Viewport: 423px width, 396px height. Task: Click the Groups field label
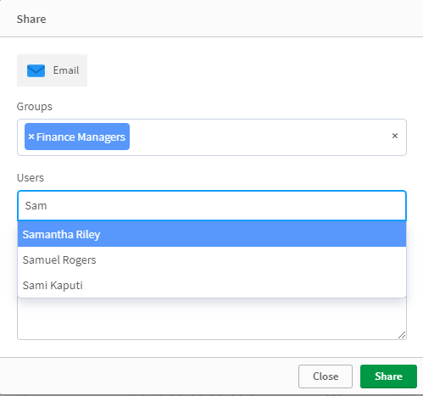click(x=35, y=107)
